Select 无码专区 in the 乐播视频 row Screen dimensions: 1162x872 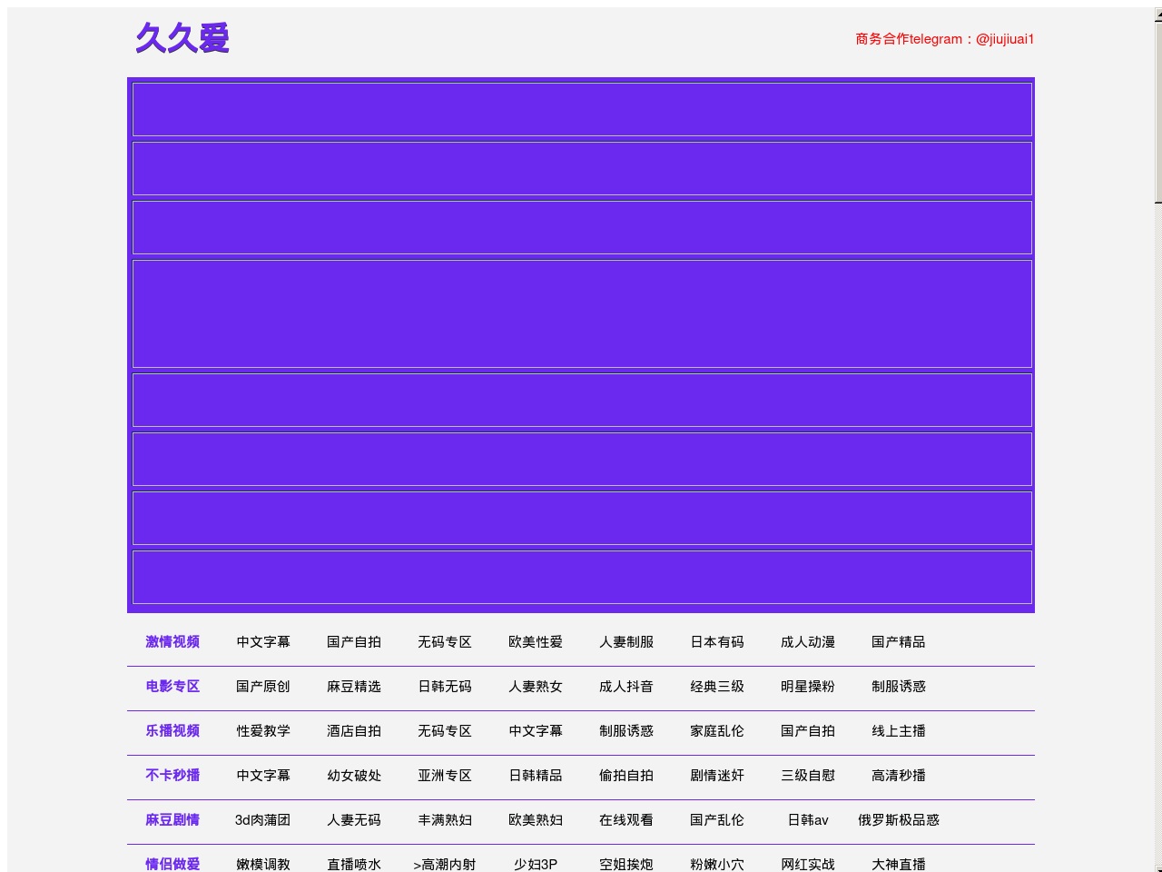click(x=445, y=730)
